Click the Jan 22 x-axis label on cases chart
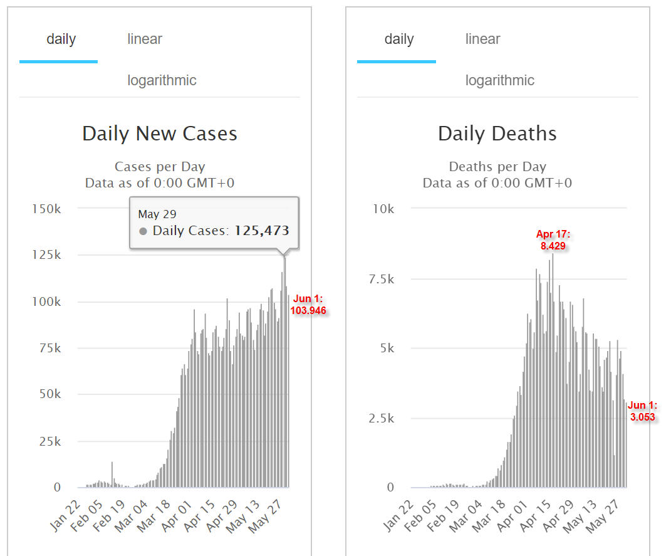The height and width of the screenshot is (556, 671). [x=65, y=516]
